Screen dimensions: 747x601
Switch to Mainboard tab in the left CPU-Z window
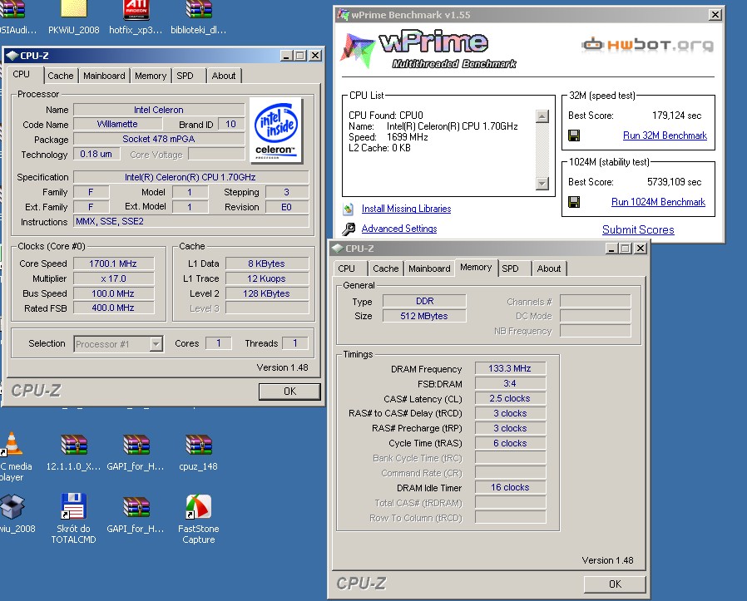tap(104, 76)
